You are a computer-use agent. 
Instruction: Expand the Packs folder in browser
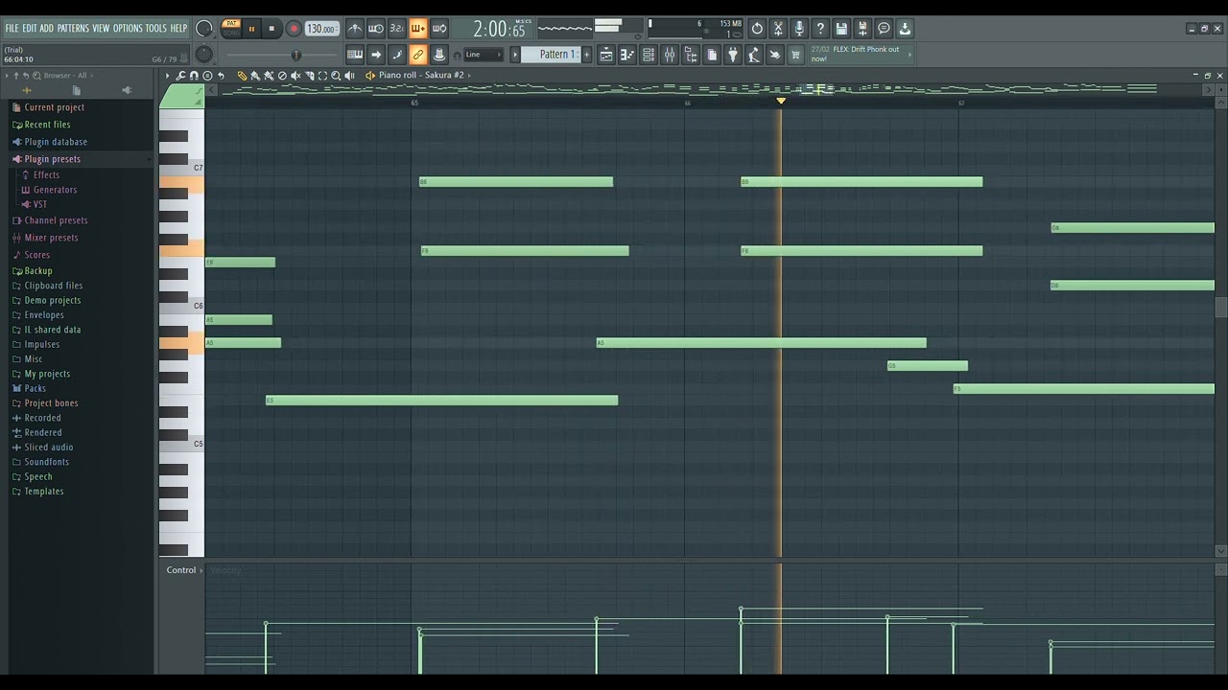coord(35,388)
